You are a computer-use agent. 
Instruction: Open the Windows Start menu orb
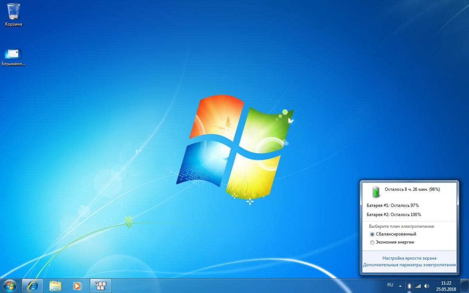tap(9, 286)
